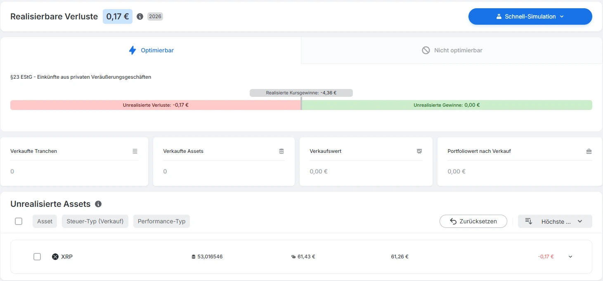The width and height of the screenshot is (603, 281).
Task: Expand the XRP row chevron
Action: (570, 257)
